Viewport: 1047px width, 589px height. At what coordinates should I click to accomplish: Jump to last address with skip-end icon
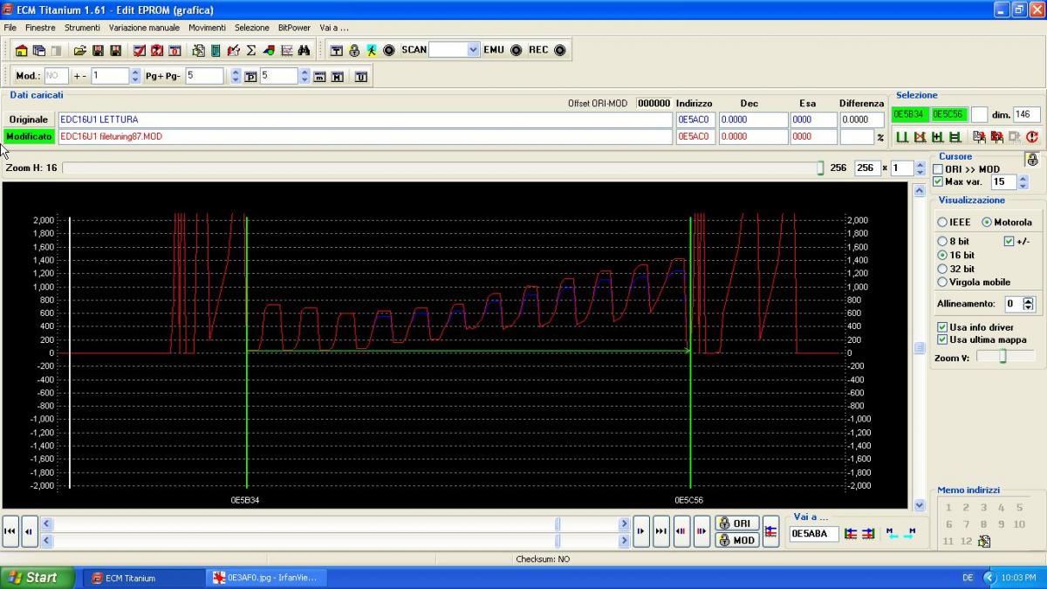pos(660,531)
